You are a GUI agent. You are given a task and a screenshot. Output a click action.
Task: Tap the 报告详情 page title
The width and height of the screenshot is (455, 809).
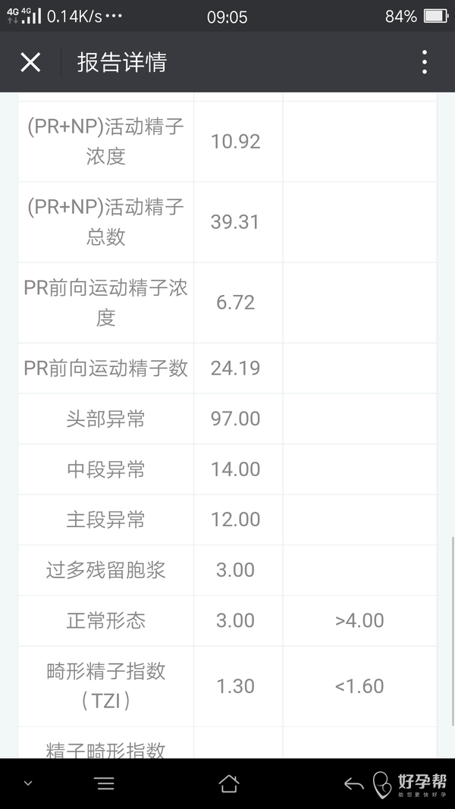click(121, 62)
